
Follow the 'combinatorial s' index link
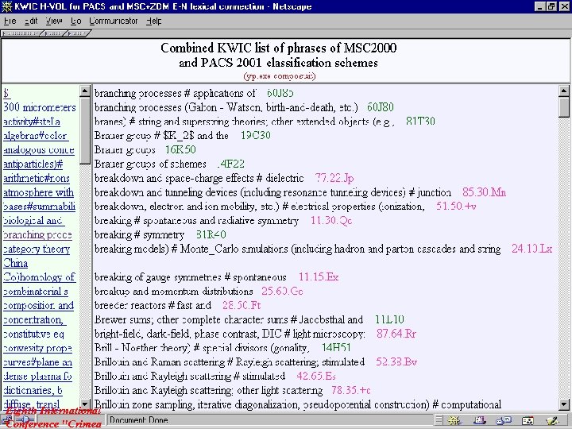pos(36,292)
